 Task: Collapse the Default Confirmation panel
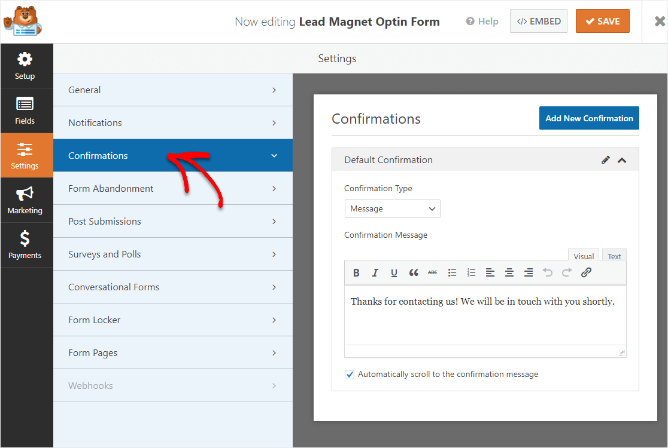[x=622, y=160]
